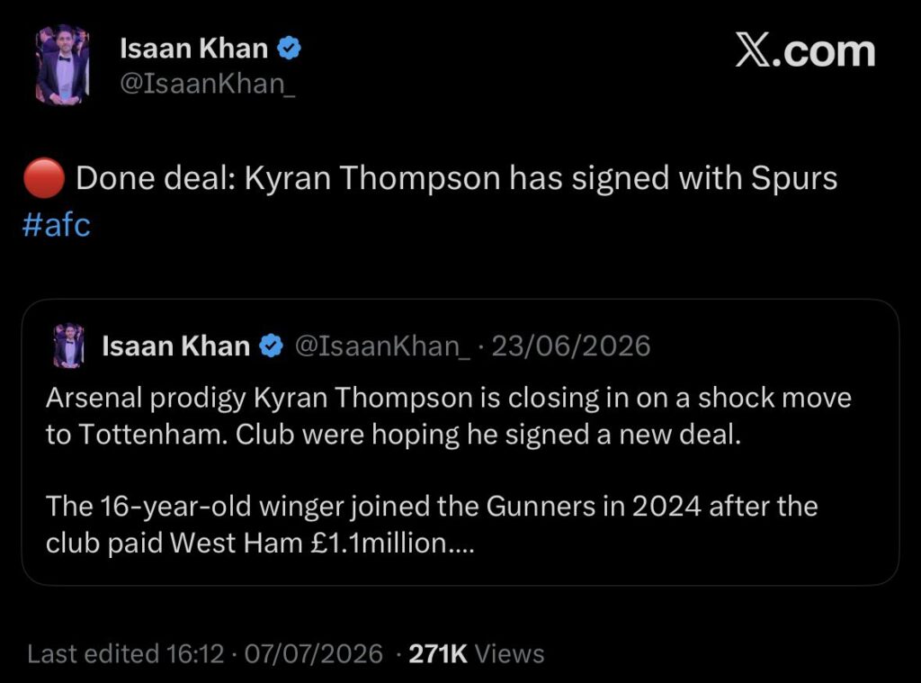Click the 07/07/2026 post date
The image size is (921, 683).
pos(314,653)
